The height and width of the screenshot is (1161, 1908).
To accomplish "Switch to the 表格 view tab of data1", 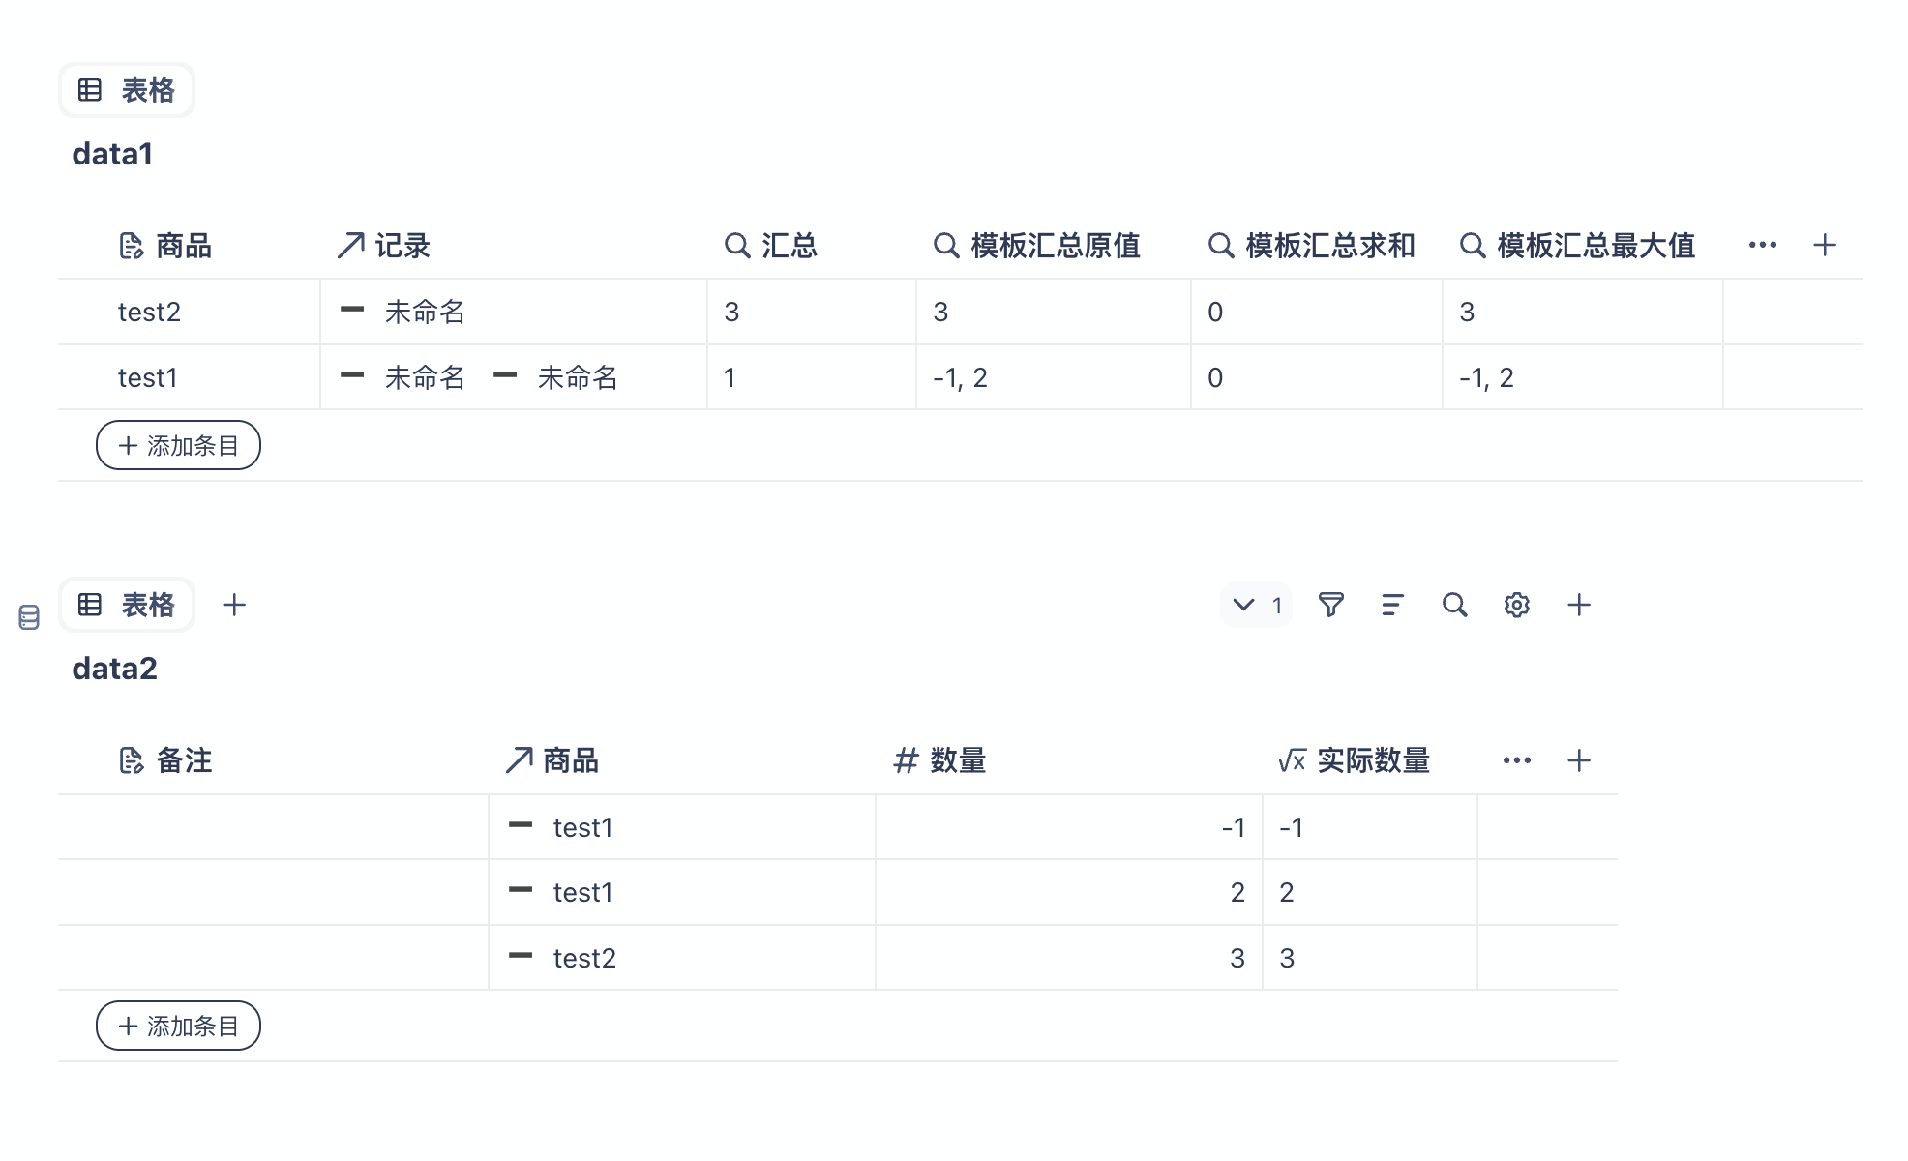I will (x=126, y=89).
